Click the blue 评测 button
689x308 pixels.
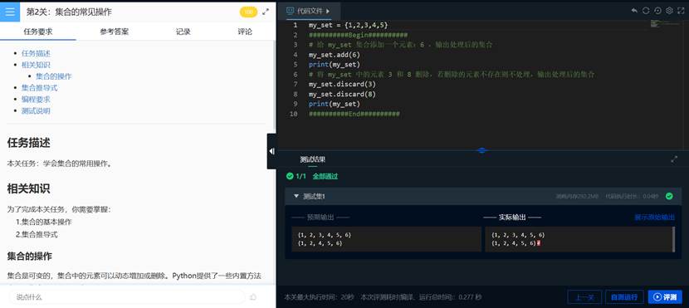click(665, 297)
